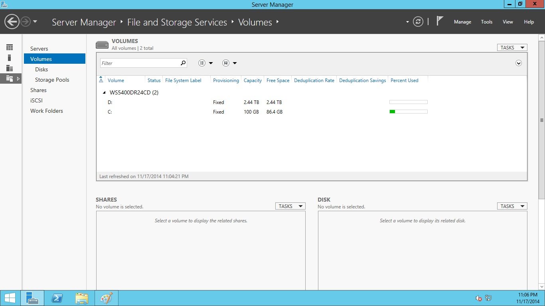Open Paint from the taskbar
Image resolution: width=545 pixels, height=306 pixels.
click(x=106, y=298)
